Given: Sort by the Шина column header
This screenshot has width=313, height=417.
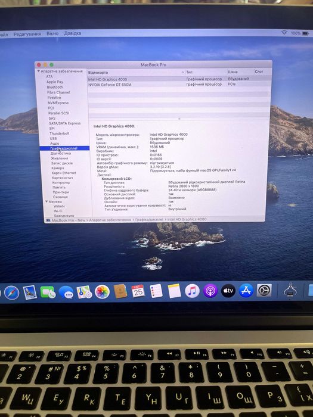Looking at the screenshot, I should [240, 72].
